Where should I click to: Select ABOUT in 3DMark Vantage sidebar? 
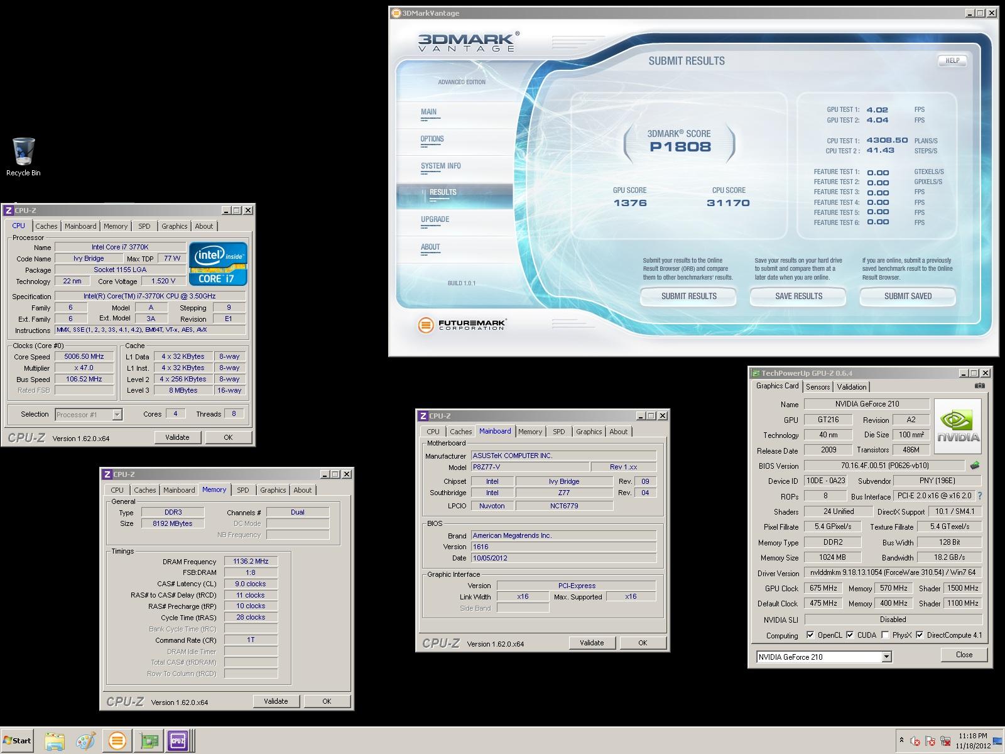pos(430,248)
